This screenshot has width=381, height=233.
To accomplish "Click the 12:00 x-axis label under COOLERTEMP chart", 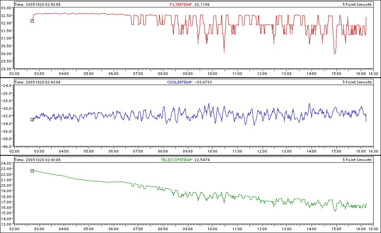I will (262, 151).
